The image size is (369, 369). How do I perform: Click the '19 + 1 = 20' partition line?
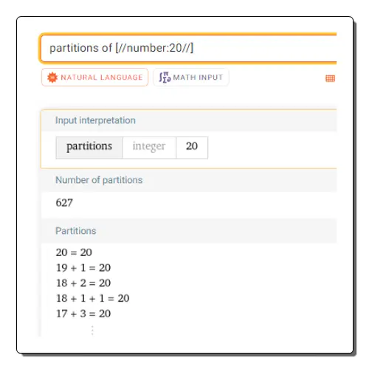(83, 268)
